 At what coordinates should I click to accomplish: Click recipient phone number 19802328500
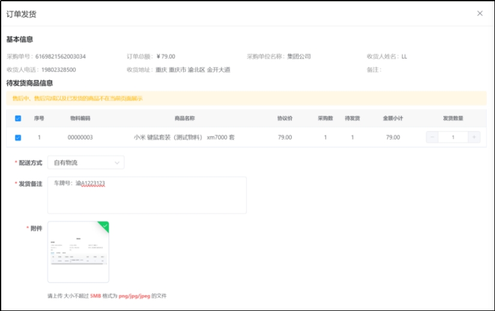(58, 70)
